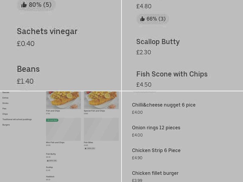243x182 pixels.
Task: Click the 100% thumbs-up badge under Fish Butty
Action: click(x=52, y=160)
